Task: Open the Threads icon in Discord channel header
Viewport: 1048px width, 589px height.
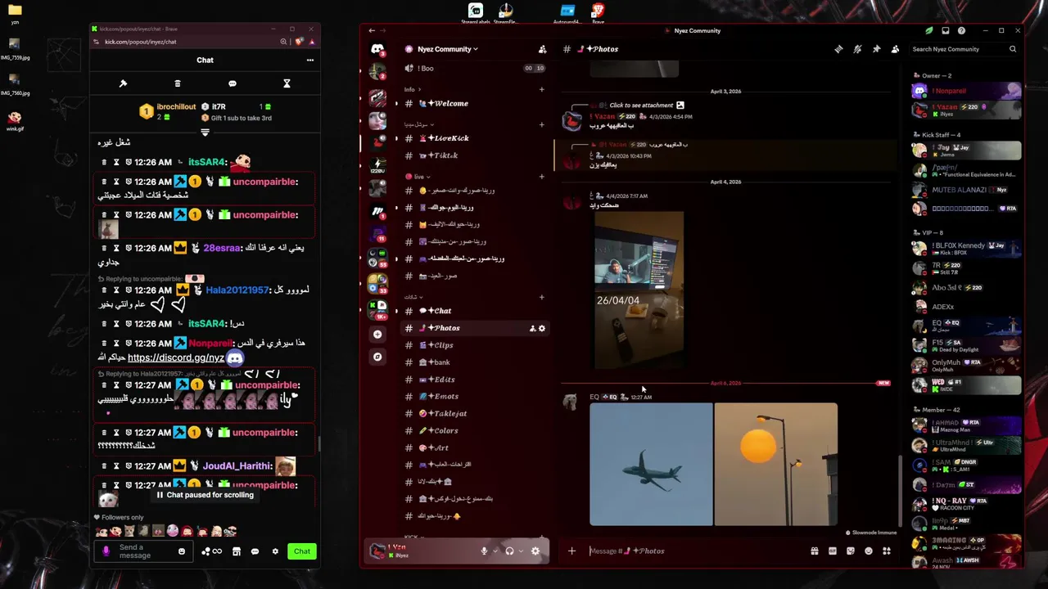Action: pyautogui.click(x=838, y=49)
